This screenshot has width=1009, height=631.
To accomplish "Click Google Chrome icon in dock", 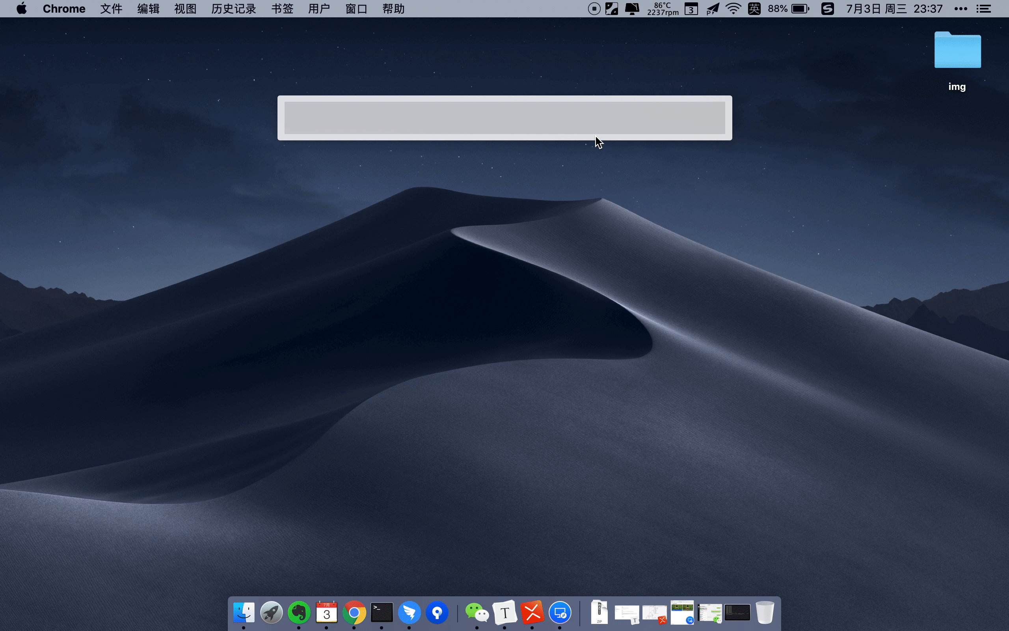I will (x=354, y=612).
